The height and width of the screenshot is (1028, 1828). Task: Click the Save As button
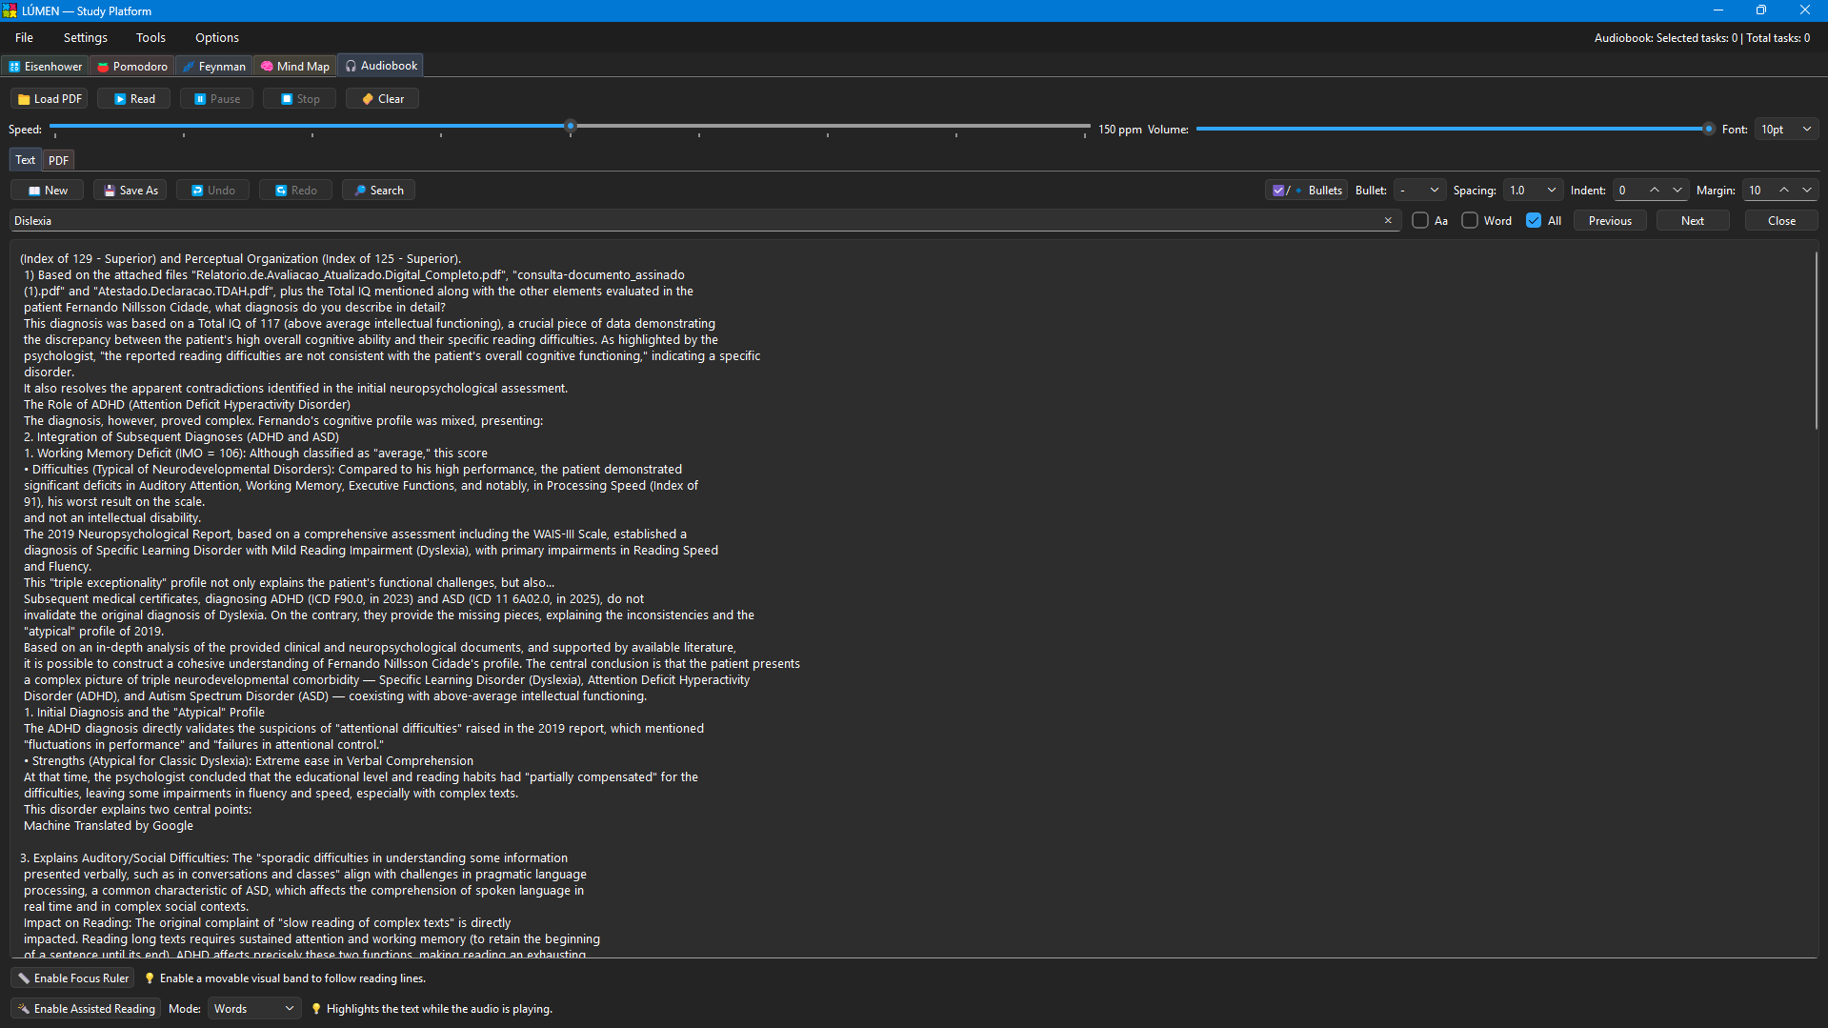pos(131,191)
